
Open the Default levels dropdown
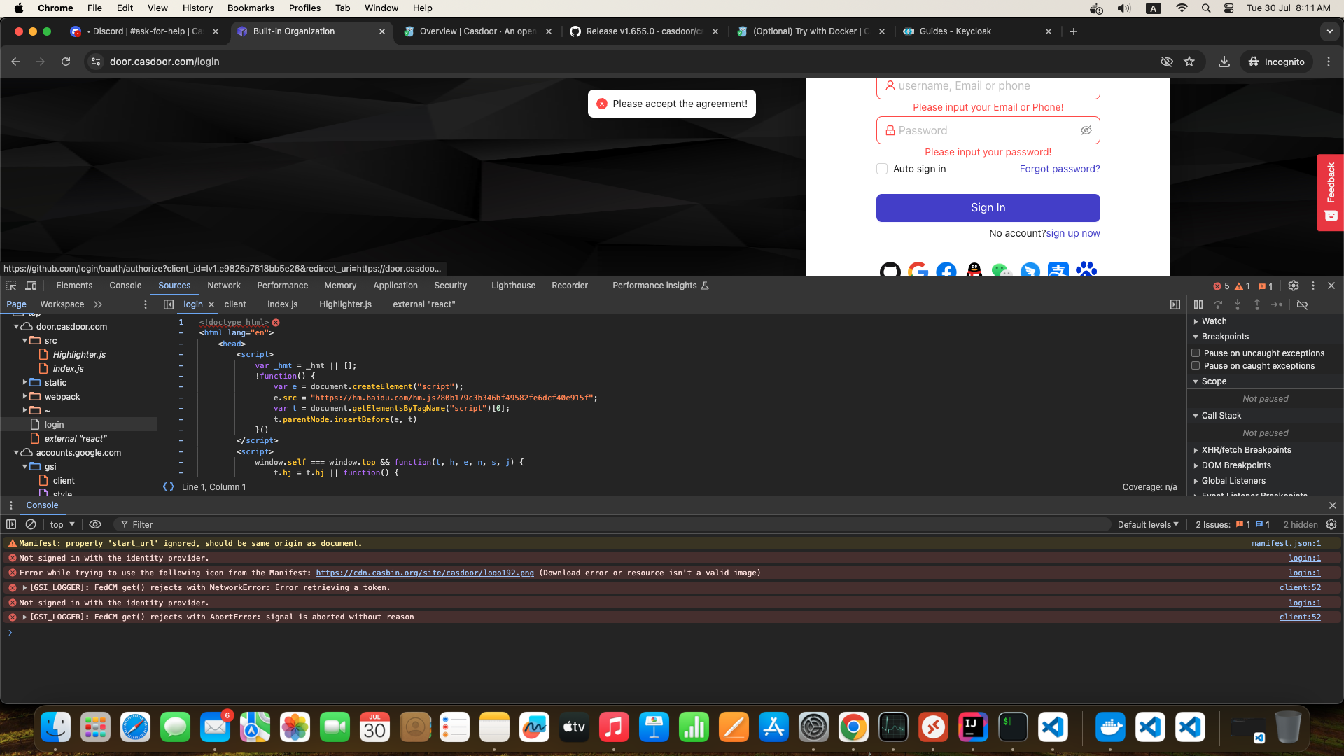[1148, 524]
